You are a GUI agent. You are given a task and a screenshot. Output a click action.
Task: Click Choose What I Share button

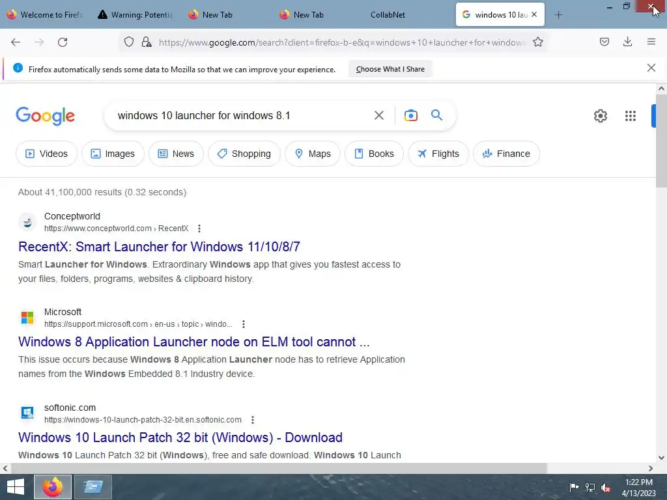[x=390, y=69]
